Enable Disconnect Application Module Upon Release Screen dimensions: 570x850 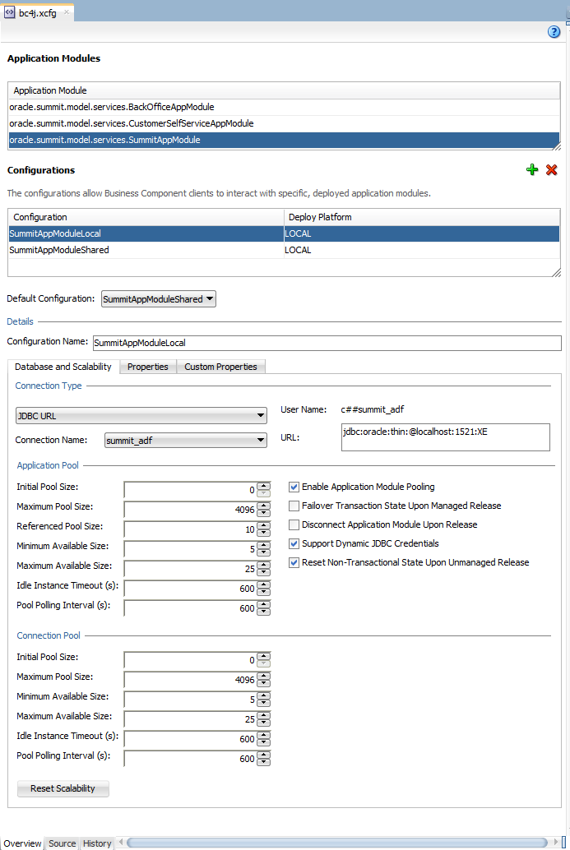pos(294,524)
